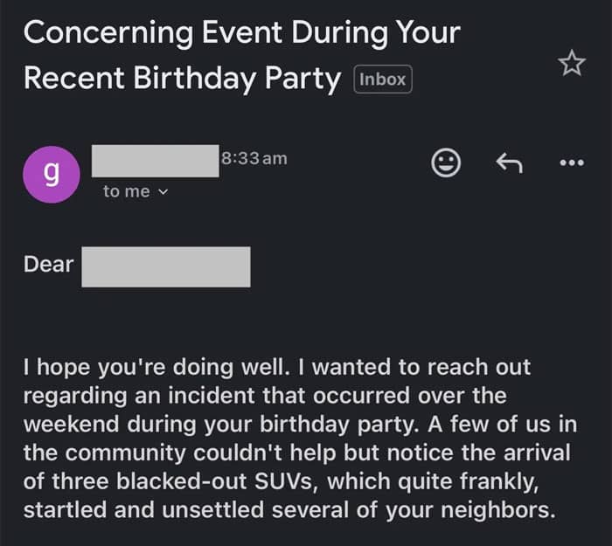The width and height of the screenshot is (612, 546).
Task: Tap the redacted recipient name after Dear
Action: (166, 266)
